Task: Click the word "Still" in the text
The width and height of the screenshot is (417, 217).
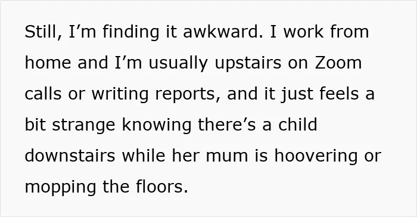Action: pyautogui.click(x=41, y=32)
